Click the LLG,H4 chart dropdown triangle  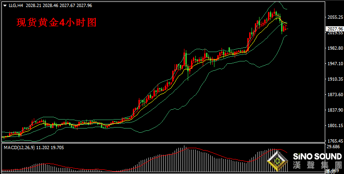5,6
